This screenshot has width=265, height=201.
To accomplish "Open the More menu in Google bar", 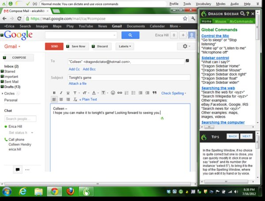I will coord(175,27).
